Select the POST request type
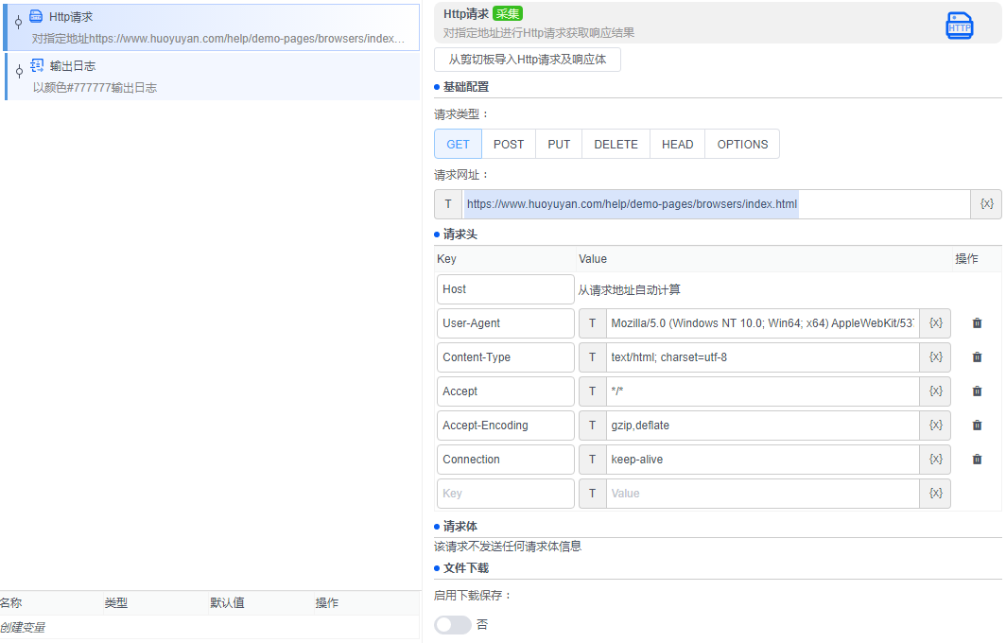 tap(509, 144)
